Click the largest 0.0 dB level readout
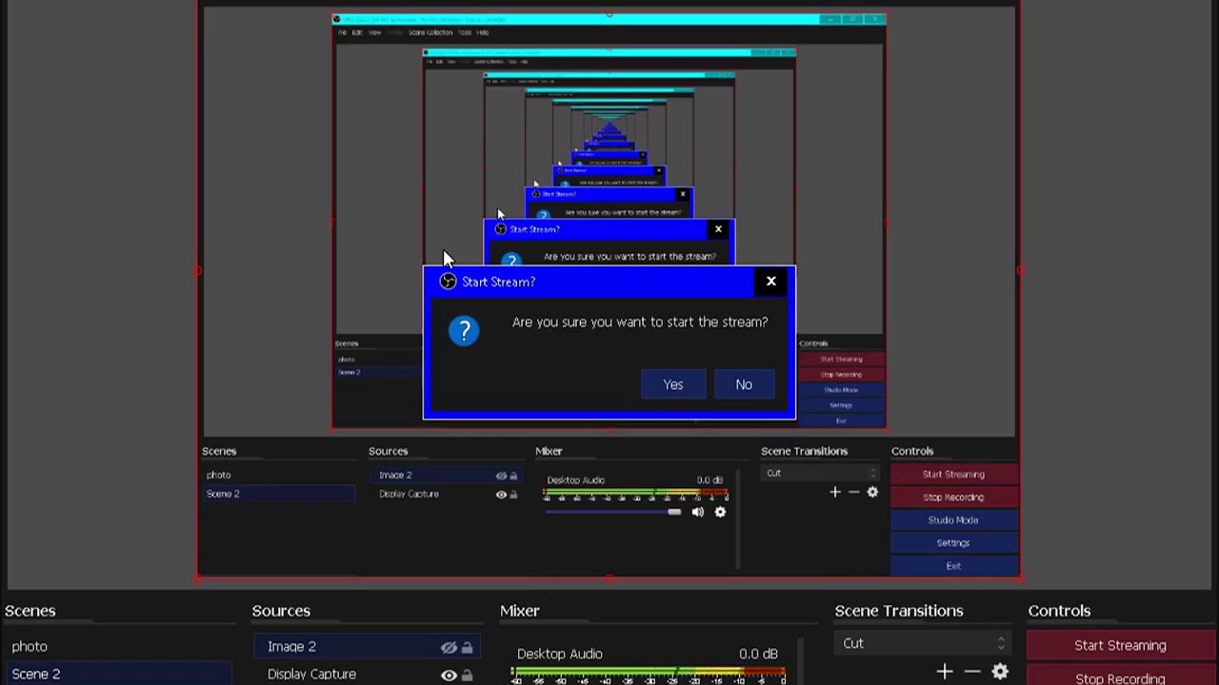This screenshot has height=685, width=1219. pos(758,654)
